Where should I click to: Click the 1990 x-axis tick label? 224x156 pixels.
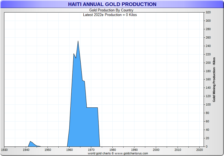click(x=134, y=149)
